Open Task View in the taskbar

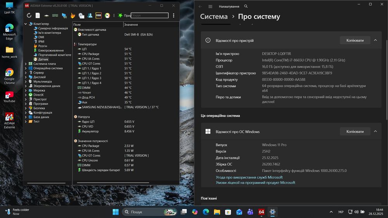coord(184,212)
